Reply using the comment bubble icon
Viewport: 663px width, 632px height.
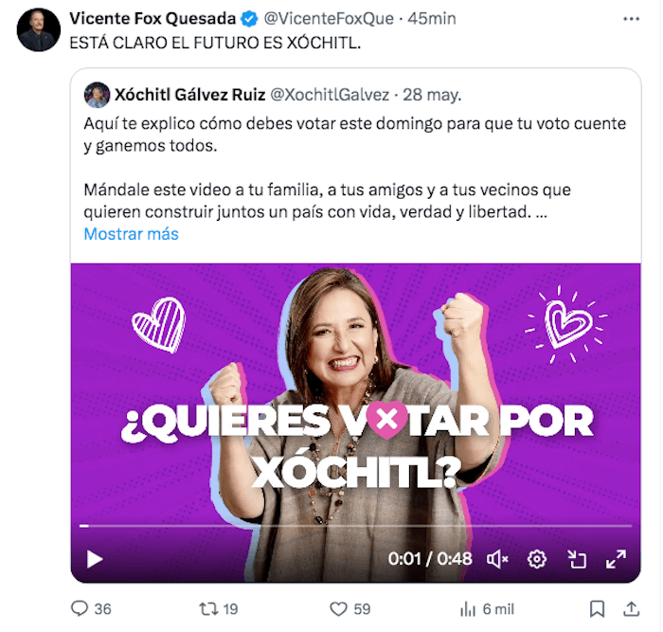(79, 608)
